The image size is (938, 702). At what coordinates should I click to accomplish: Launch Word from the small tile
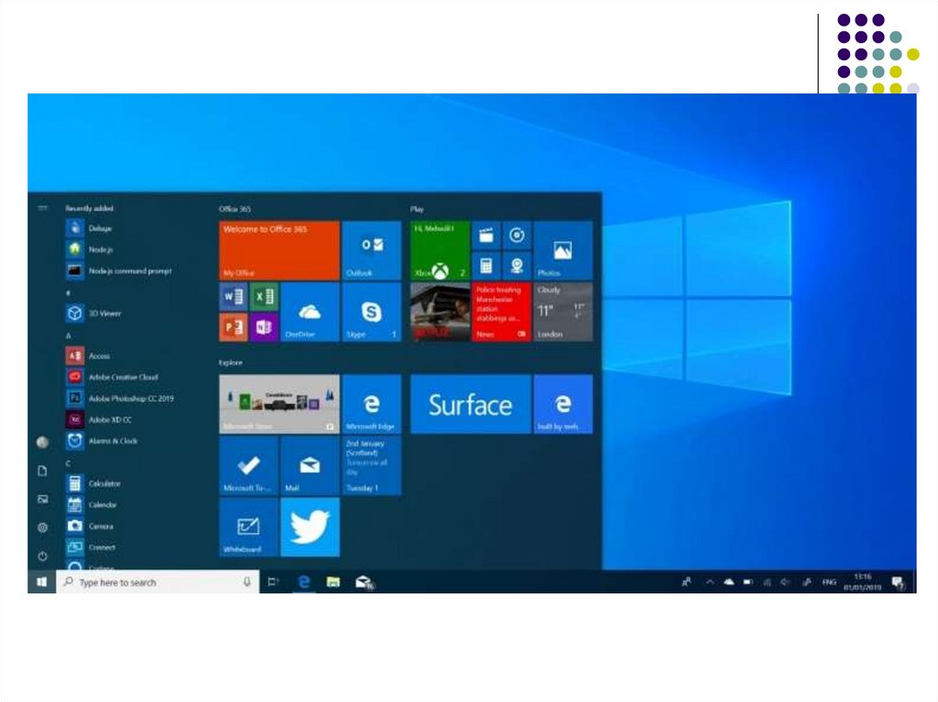(x=234, y=297)
